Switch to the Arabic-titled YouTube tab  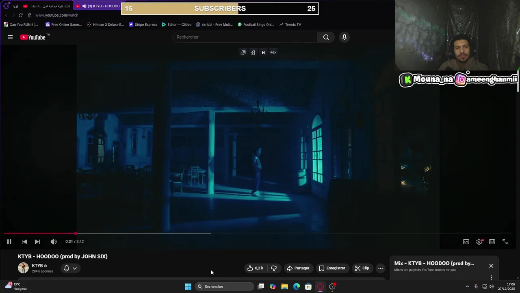pos(47,6)
